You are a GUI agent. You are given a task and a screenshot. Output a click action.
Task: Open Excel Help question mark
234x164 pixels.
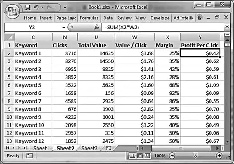coord(200,18)
